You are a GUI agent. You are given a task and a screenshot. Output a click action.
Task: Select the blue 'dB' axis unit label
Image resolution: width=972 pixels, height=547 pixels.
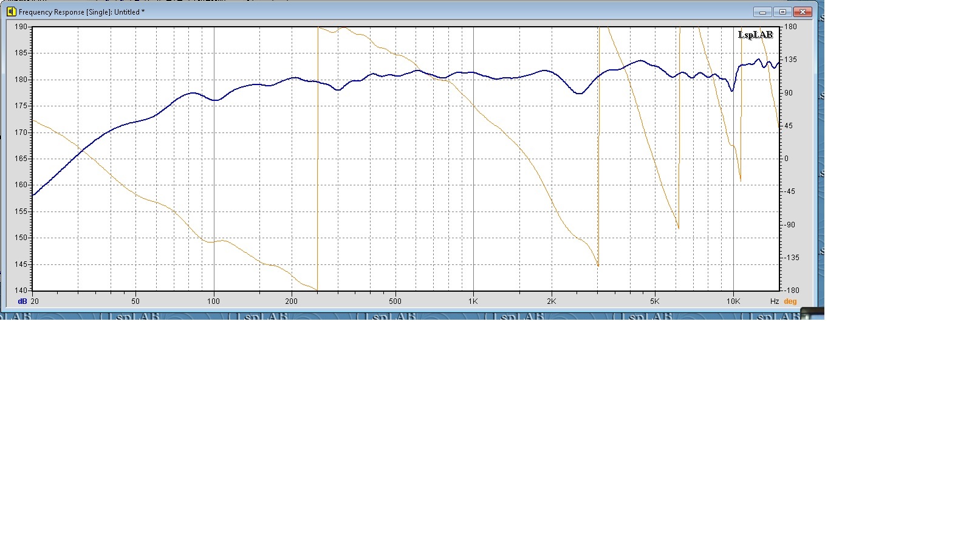tap(22, 301)
